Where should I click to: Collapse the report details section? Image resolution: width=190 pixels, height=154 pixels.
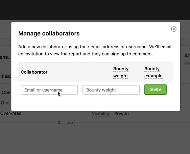click(65, 123)
